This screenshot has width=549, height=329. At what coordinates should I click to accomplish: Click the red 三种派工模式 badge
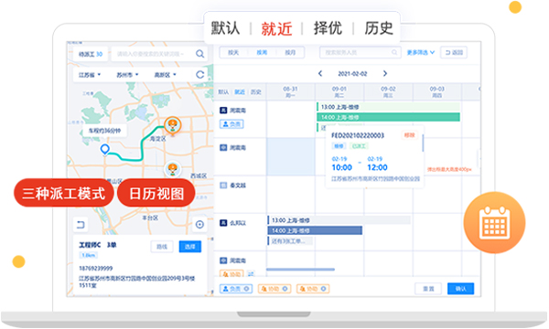[64, 193]
